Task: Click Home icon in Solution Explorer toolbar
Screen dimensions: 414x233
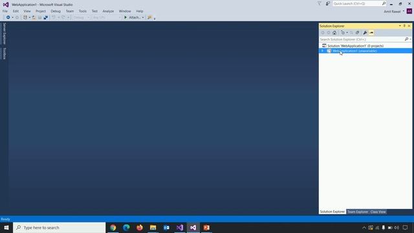Action: (x=334, y=33)
